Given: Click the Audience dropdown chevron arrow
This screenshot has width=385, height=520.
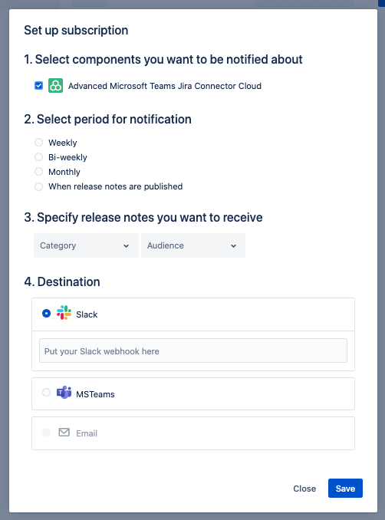Looking at the screenshot, I should pos(233,245).
